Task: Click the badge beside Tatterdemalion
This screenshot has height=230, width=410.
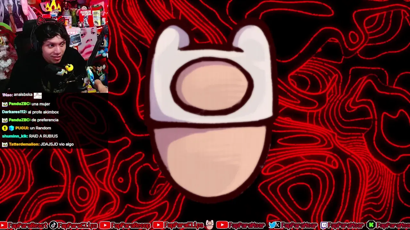Action: tap(5, 144)
